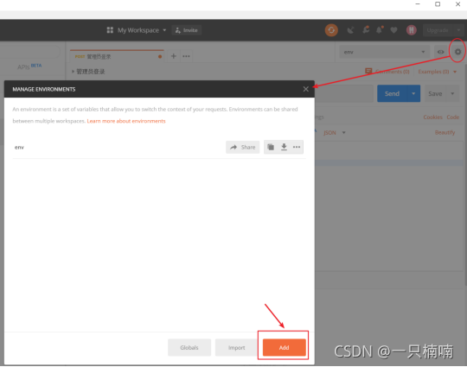Screen dimensions: 467x367
Task: Open the Examples (0) dropdown
Action: coord(437,72)
